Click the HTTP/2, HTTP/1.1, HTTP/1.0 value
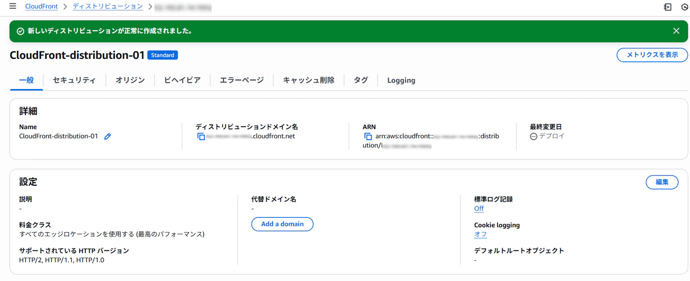 tap(62, 260)
